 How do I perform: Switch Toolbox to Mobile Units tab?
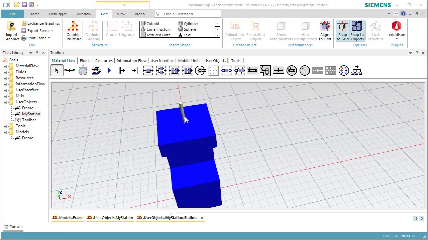189,61
